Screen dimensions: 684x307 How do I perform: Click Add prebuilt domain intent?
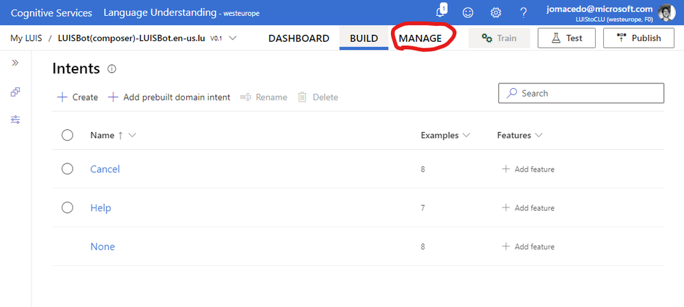169,97
